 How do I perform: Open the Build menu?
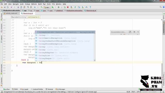[x=40, y=4]
